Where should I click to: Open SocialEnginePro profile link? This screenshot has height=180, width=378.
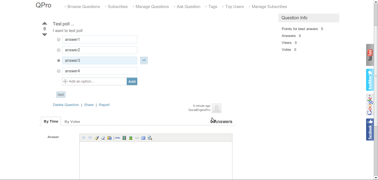pyautogui.click(x=199, y=110)
